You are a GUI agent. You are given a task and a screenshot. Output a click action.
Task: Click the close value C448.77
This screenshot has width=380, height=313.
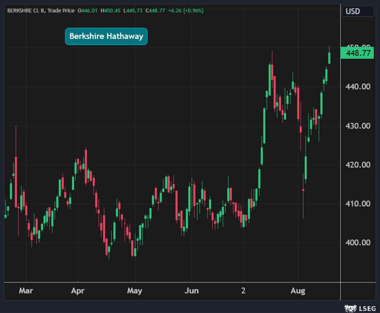155,11
